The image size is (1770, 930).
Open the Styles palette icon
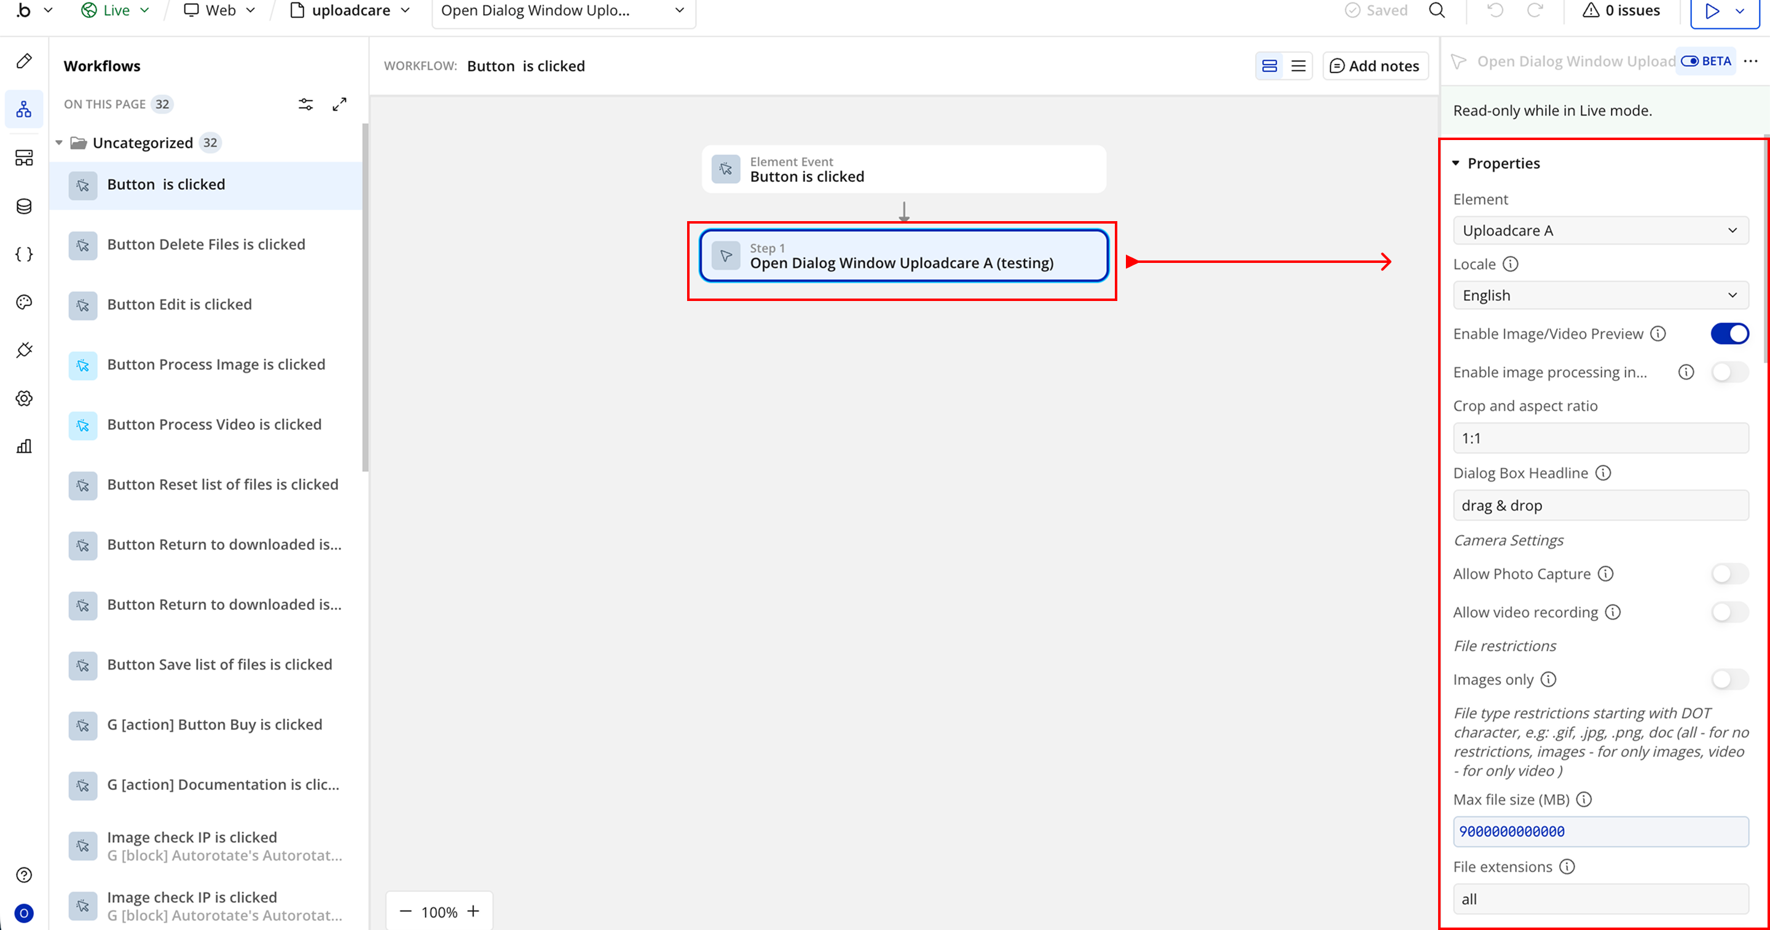(x=24, y=302)
